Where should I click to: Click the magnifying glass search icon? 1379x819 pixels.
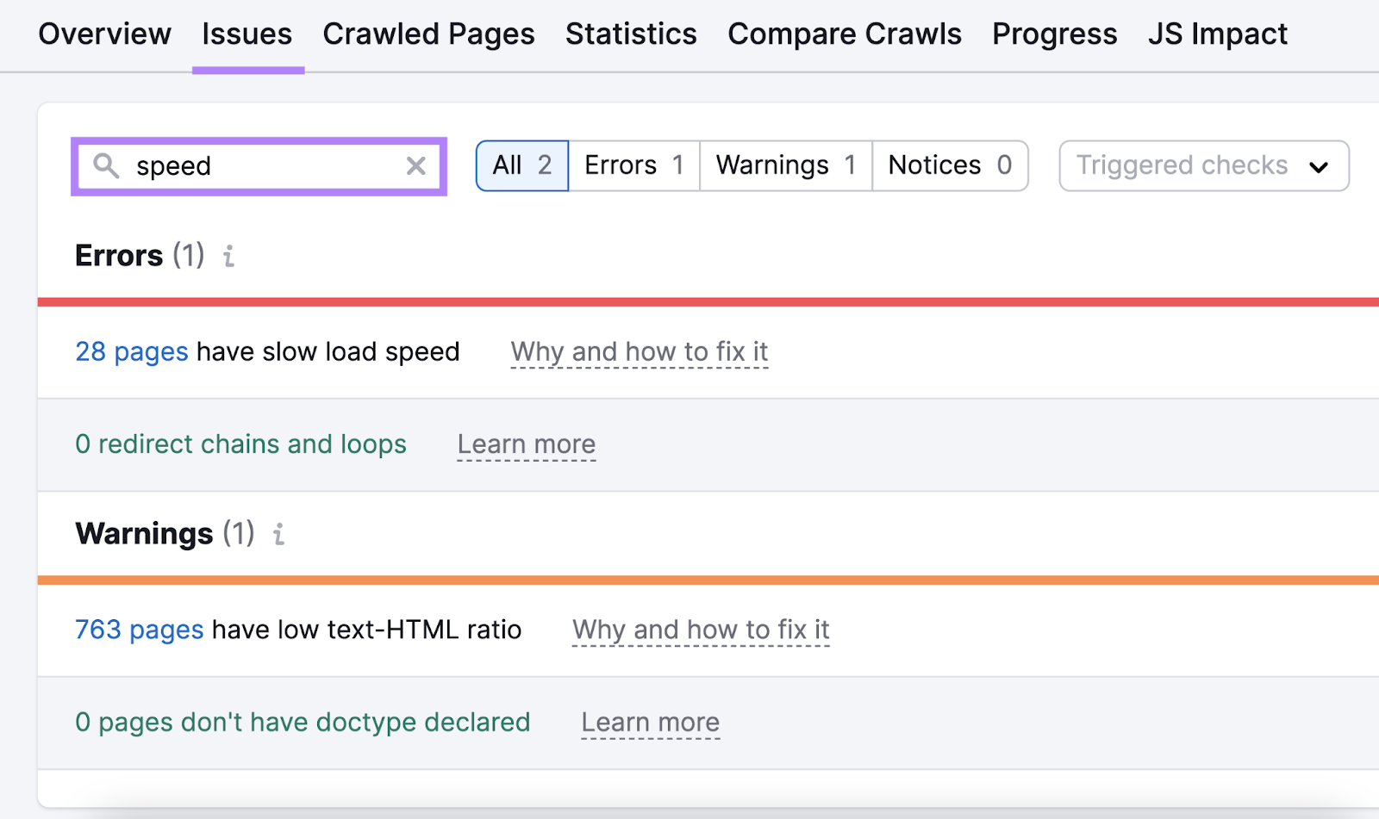point(107,166)
